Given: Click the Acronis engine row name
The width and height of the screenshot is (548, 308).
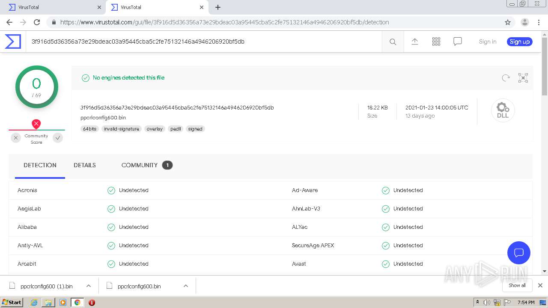Looking at the screenshot, I should (27, 190).
